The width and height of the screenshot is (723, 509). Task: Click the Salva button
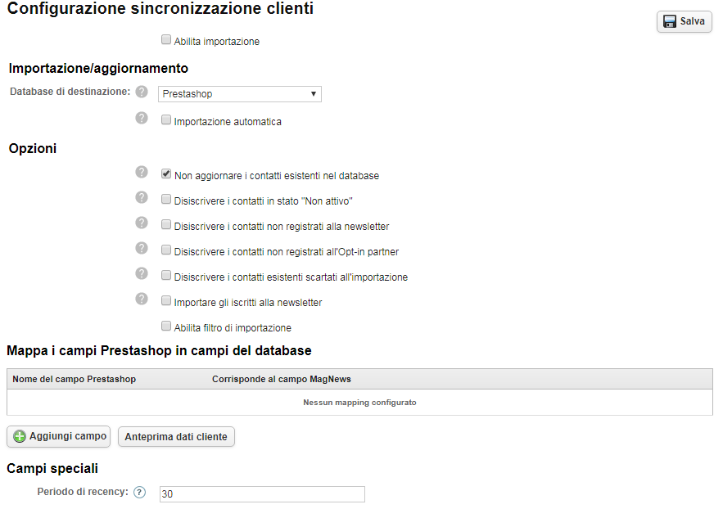pos(684,22)
